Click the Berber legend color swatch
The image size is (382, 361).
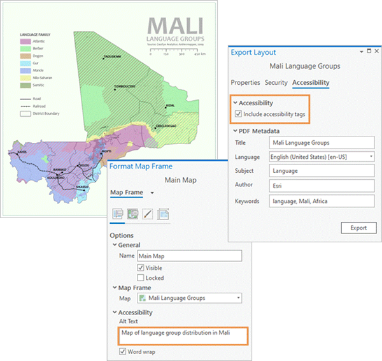tap(25, 48)
